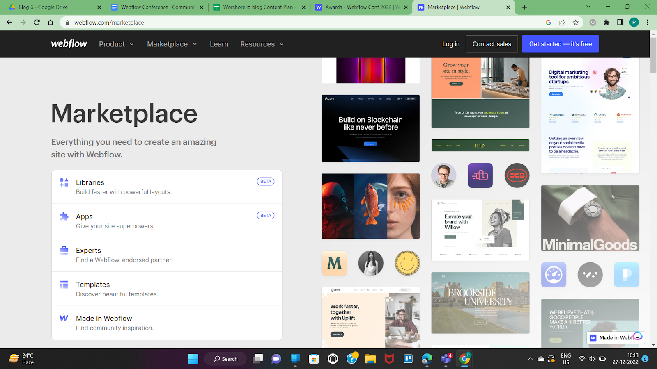This screenshot has width=657, height=369.
Task: Open the Experts marketplace link
Action: coord(167,255)
